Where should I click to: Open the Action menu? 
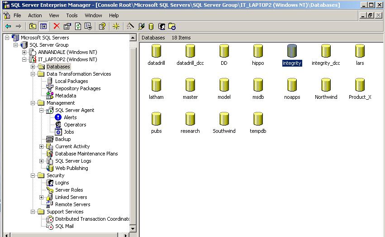(x=35, y=15)
